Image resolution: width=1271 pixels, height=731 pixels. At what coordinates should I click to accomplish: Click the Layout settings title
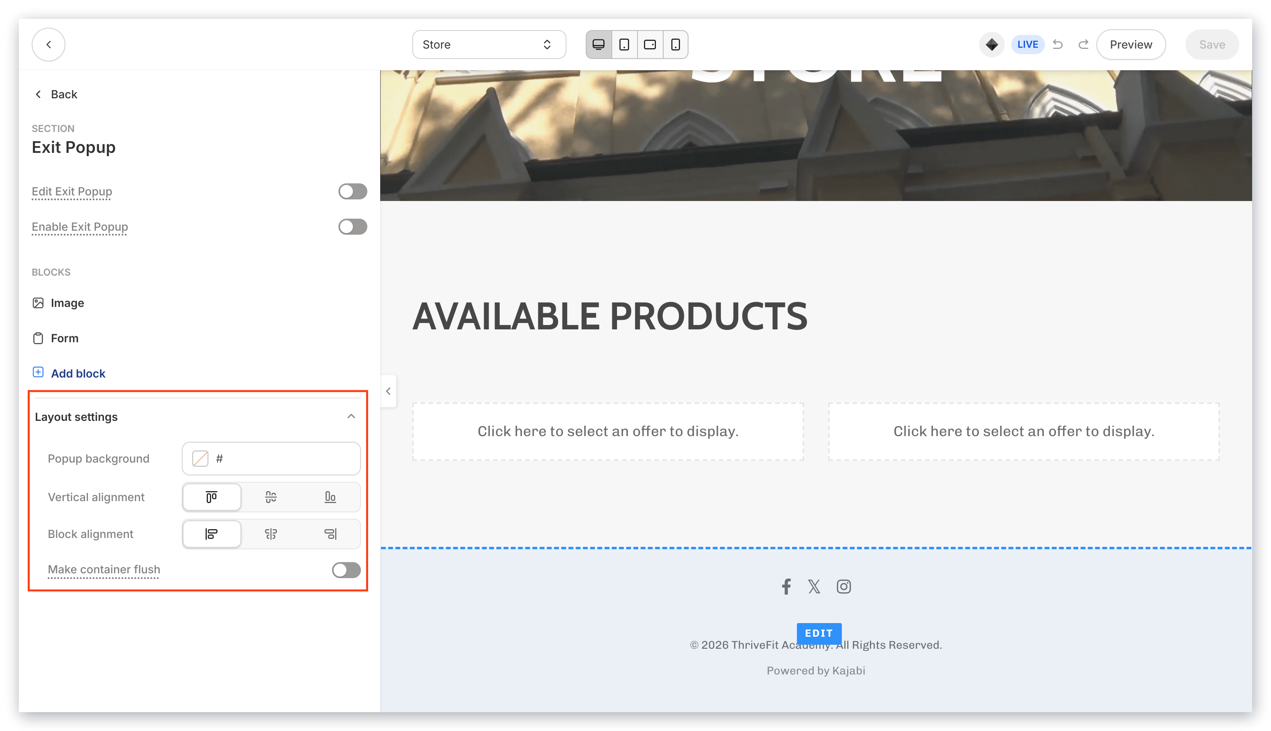pos(76,417)
